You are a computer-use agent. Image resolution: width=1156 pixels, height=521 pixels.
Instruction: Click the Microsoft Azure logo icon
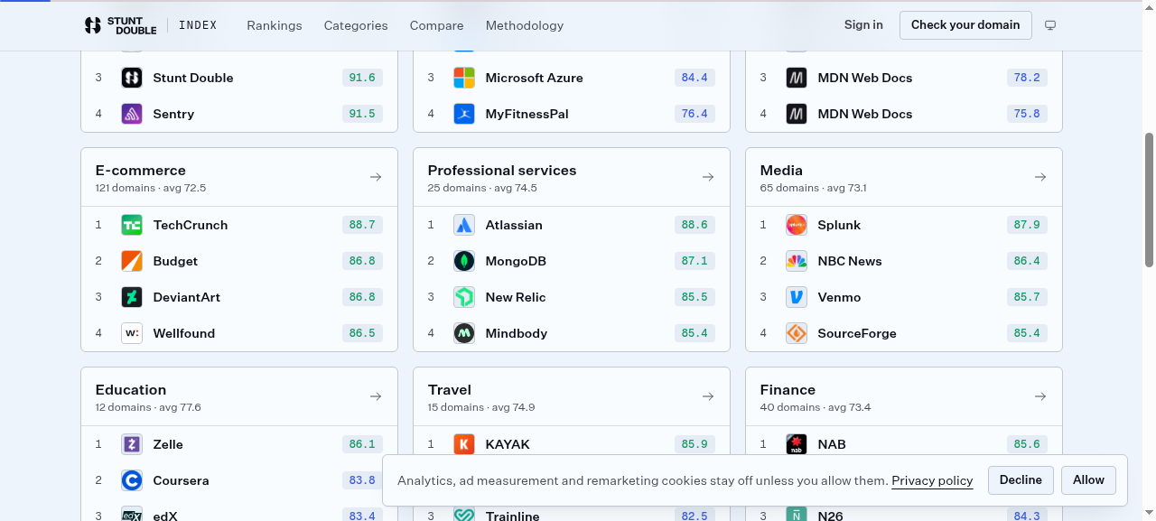(x=464, y=78)
